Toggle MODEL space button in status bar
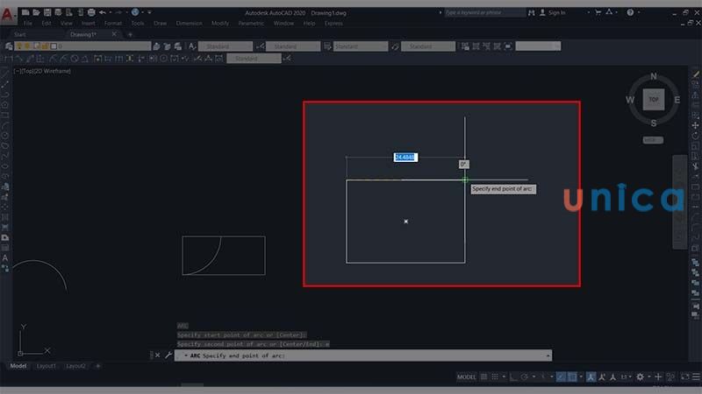Viewport: 702px width, 394px height. [467, 376]
